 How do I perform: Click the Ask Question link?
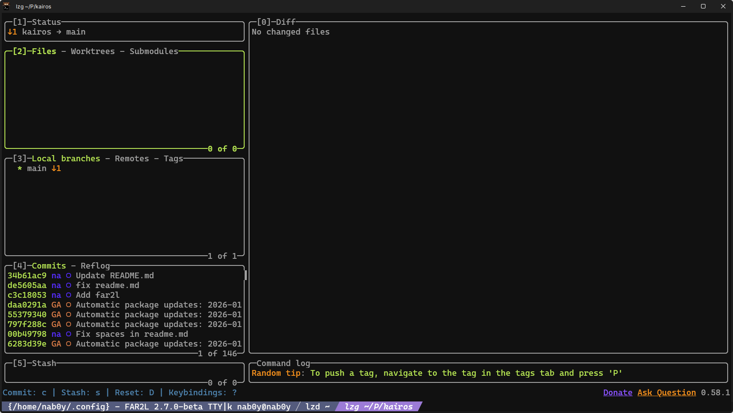(x=666, y=393)
